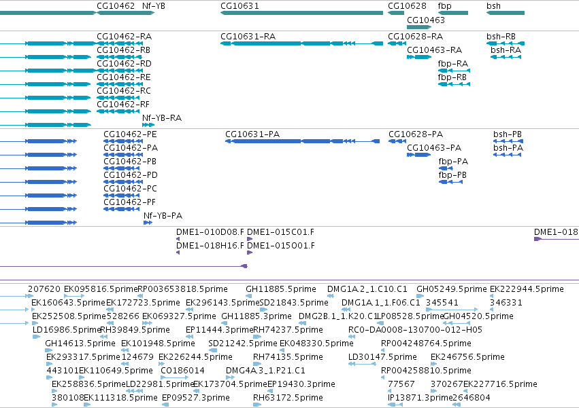Select the CG10628-PA protein label

click(416, 134)
